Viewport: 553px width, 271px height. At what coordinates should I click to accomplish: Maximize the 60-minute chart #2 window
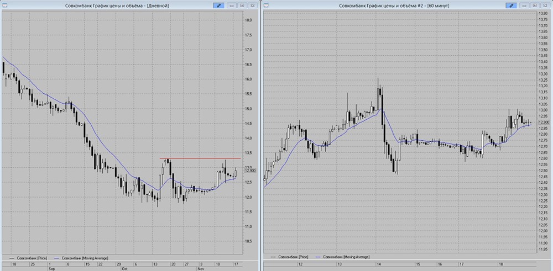click(535, 6)
